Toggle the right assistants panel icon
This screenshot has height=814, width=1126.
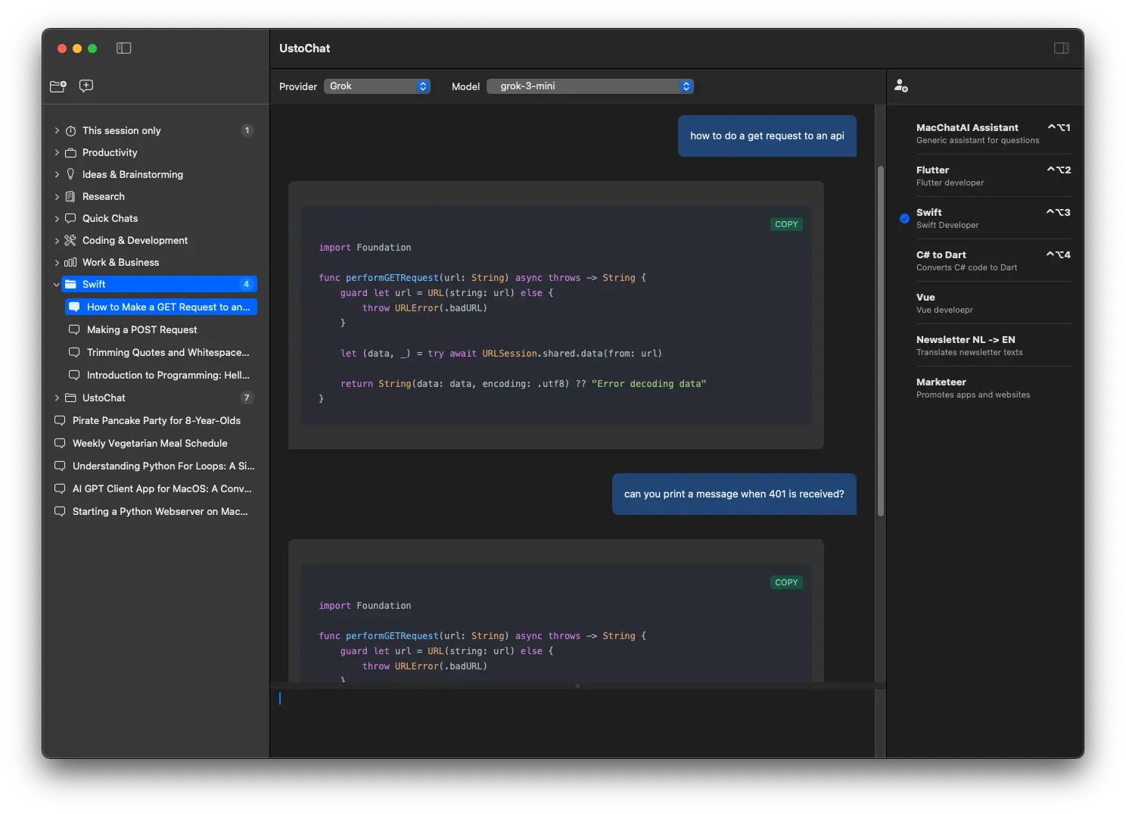coord(1061,48)
